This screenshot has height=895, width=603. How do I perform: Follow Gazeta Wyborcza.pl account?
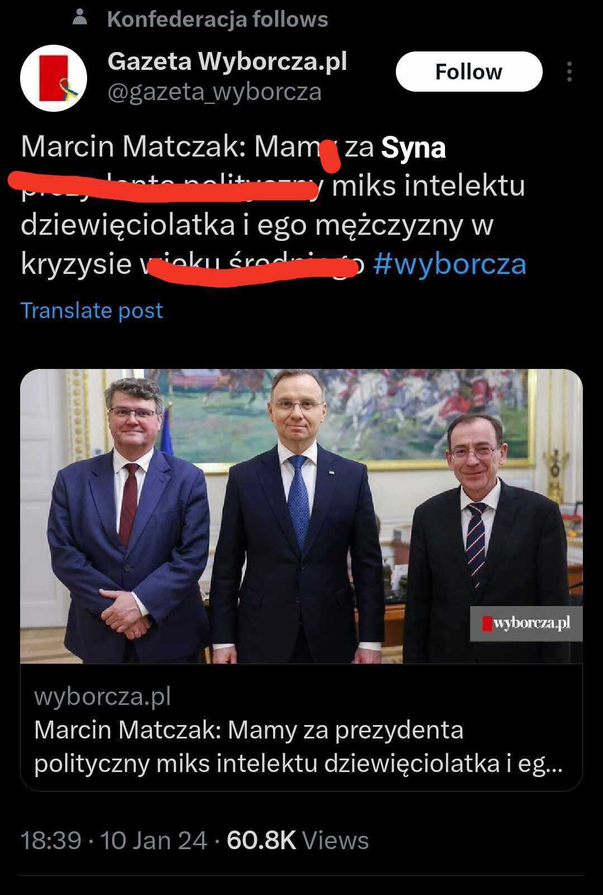point(469,72)
